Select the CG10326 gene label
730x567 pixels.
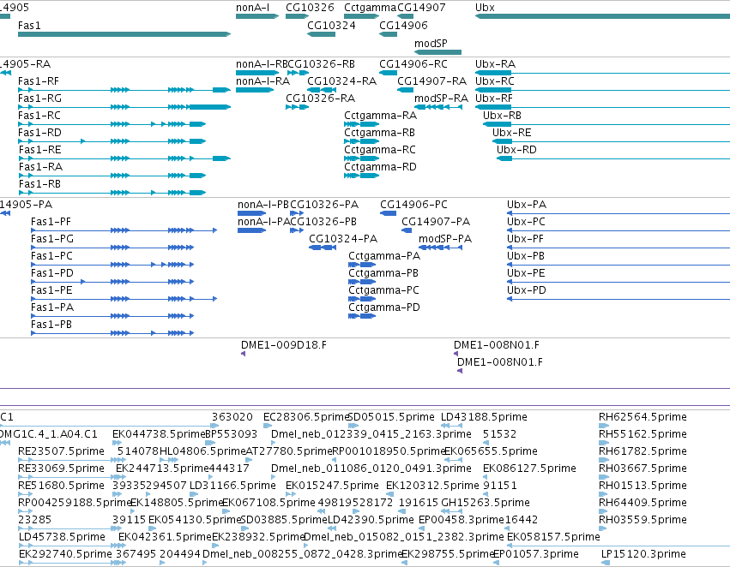[x=310, y=8]
